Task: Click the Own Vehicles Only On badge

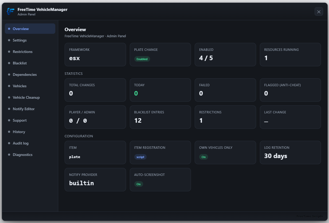Action: [x=203, y=157]
